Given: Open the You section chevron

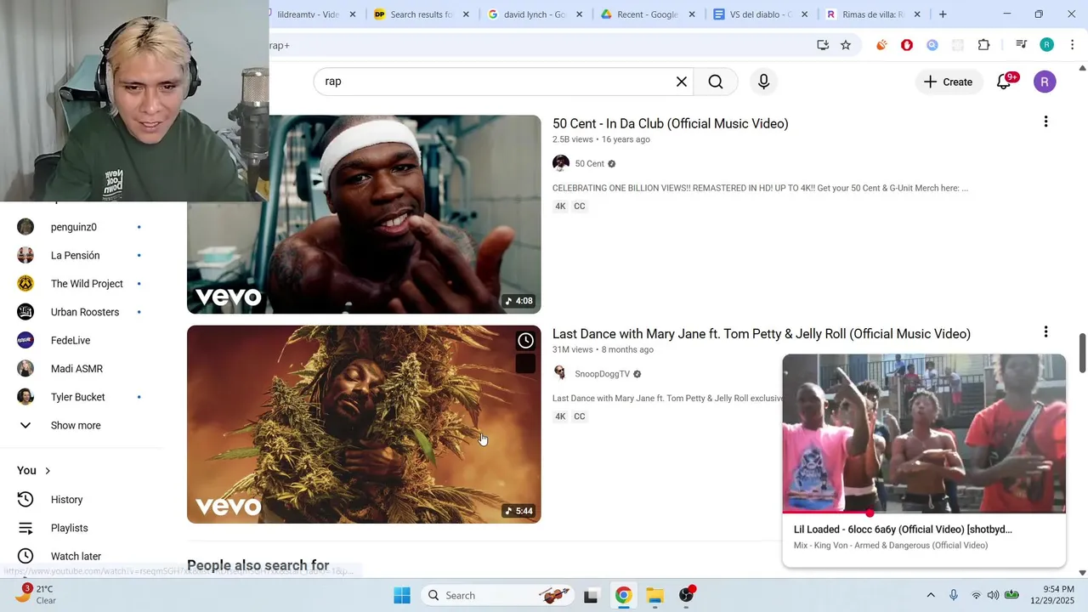Looking at the screenshot, I should (x=48, y=471).
